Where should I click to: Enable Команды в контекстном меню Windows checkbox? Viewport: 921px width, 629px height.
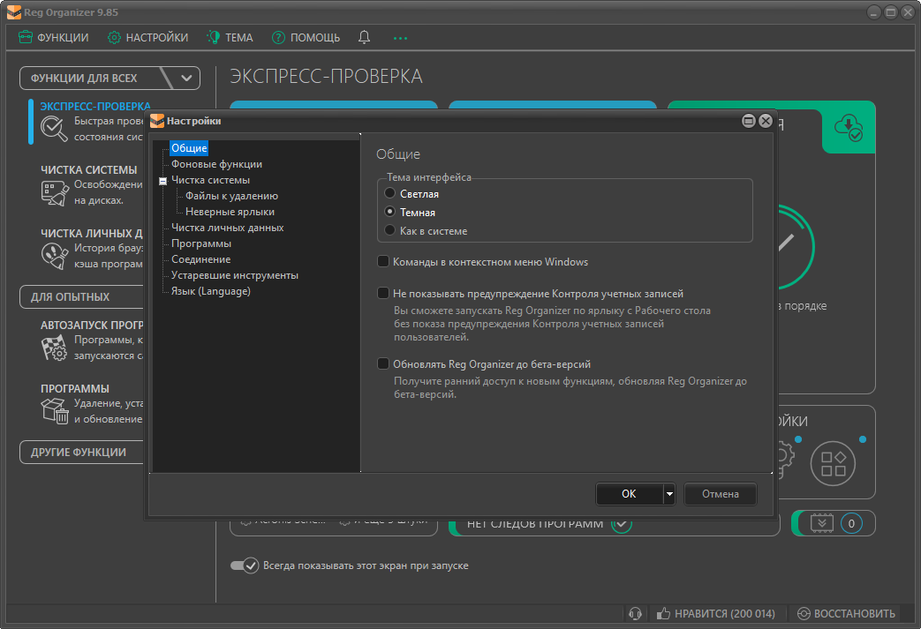(x=383, y=261)
